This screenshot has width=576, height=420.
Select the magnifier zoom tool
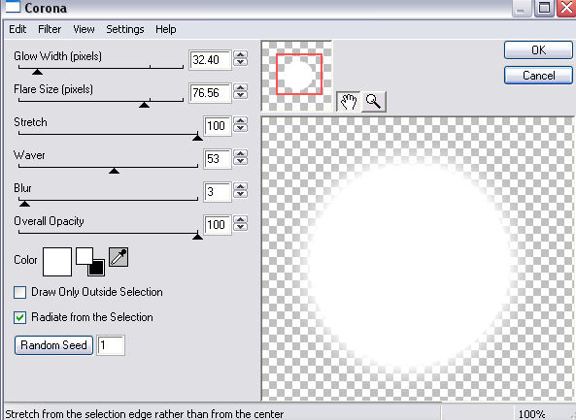(374, 101)
